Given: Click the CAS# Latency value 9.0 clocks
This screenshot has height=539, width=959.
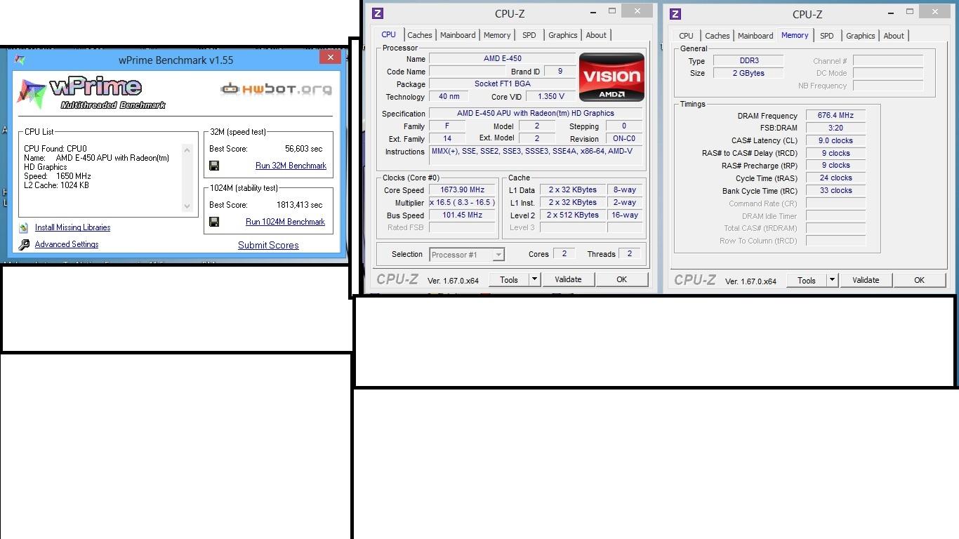Looking at the screenshot, I should point(835,140).
